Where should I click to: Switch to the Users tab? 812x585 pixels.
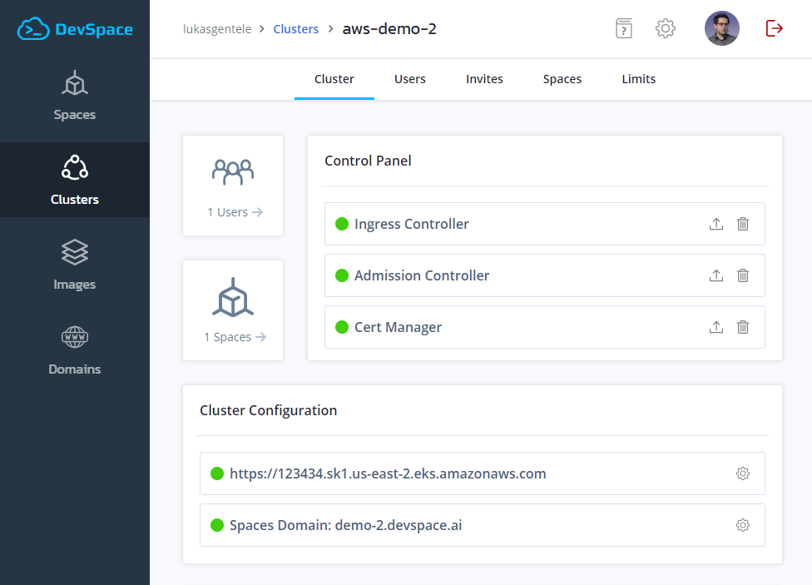tap(410, 79)
